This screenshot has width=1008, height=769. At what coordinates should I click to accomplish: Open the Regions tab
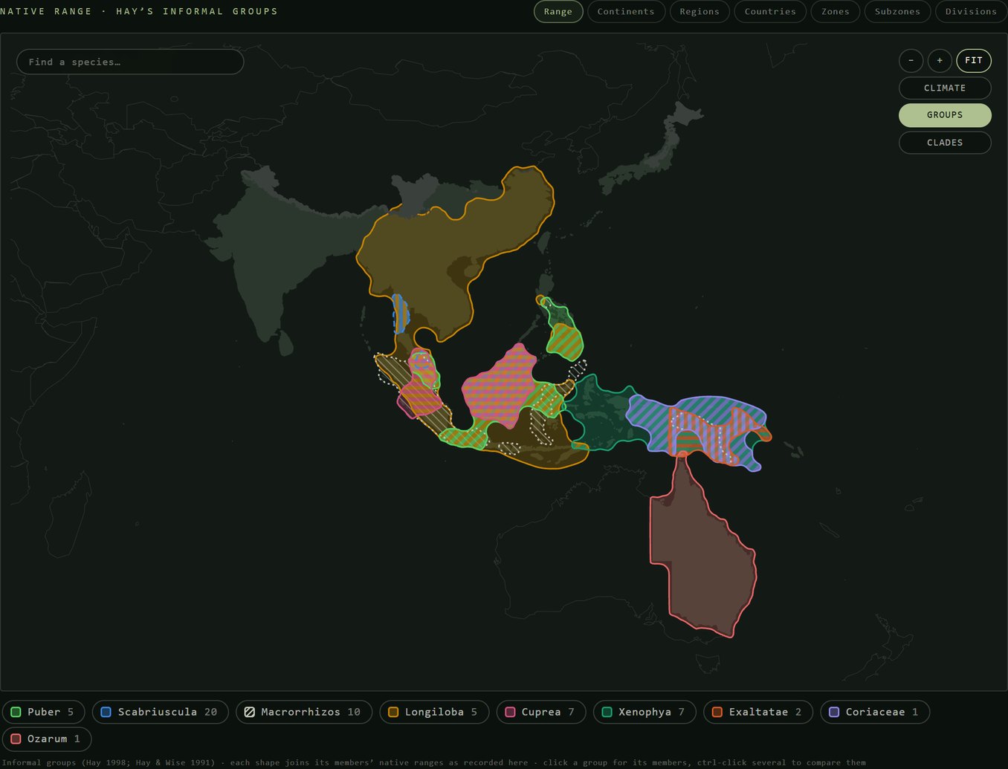pyautogui.click(x=700, y=11)
